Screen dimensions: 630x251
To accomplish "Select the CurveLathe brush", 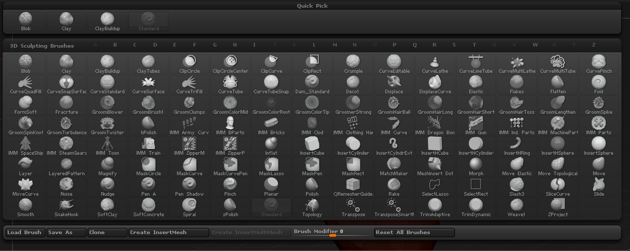I will 435,65.
